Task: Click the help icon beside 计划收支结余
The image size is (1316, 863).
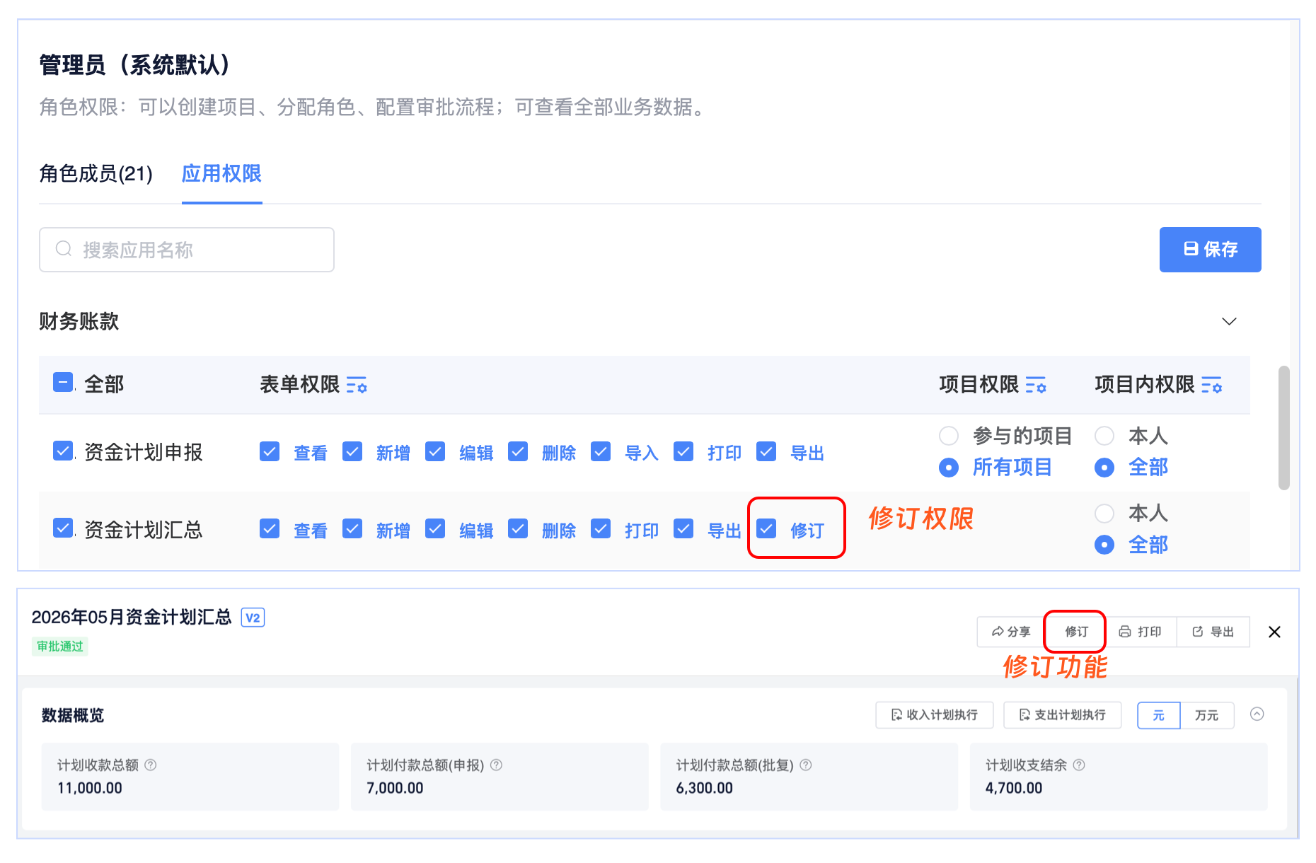Action: (x=1079, y=765)
